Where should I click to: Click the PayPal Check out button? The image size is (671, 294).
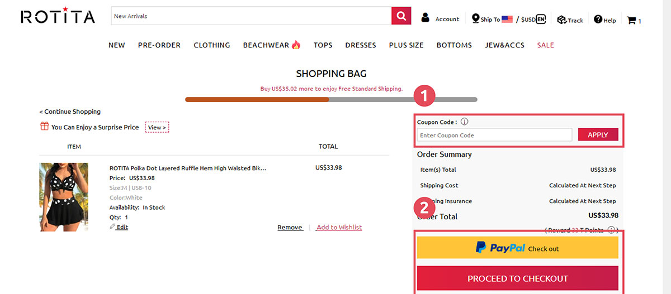pyautogui.click(x=518, y=248)
